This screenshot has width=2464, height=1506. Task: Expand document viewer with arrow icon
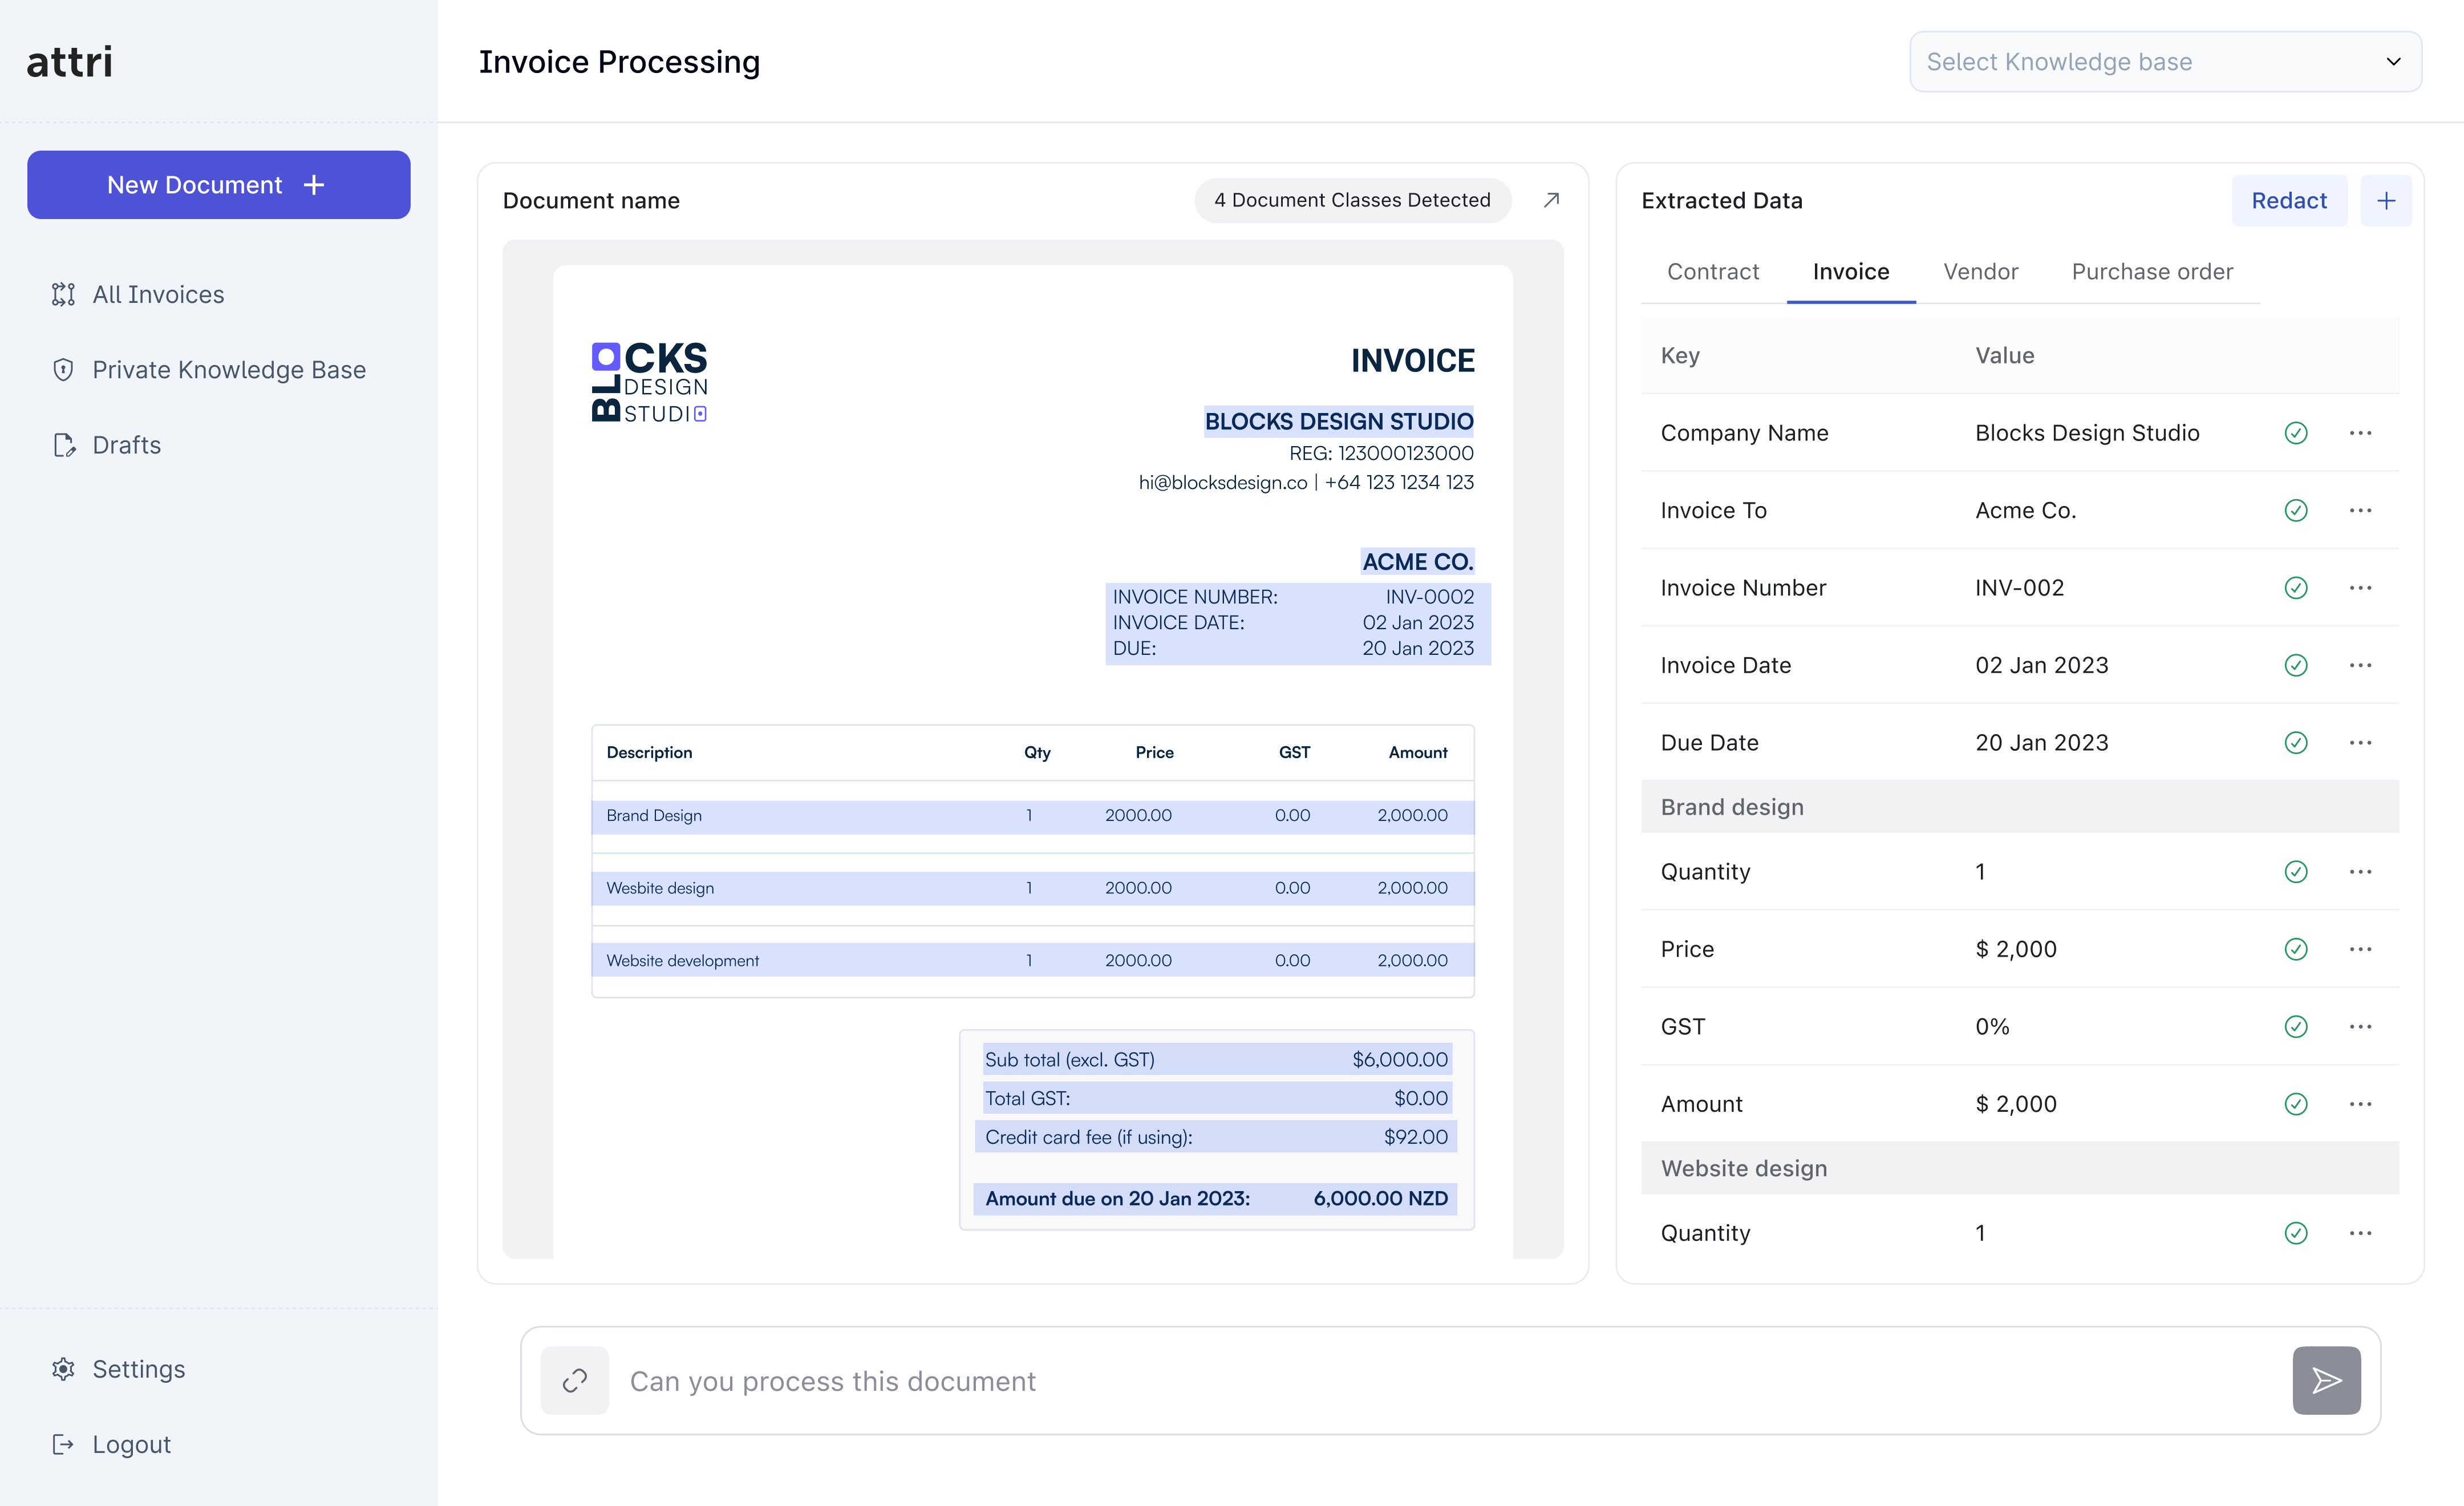[x=1551, y=200]
